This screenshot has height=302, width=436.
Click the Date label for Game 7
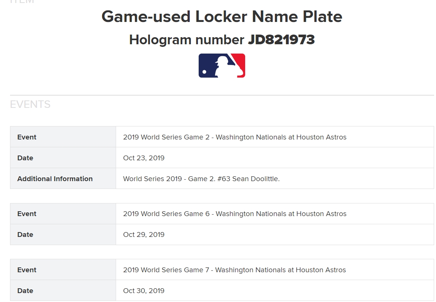25,291
